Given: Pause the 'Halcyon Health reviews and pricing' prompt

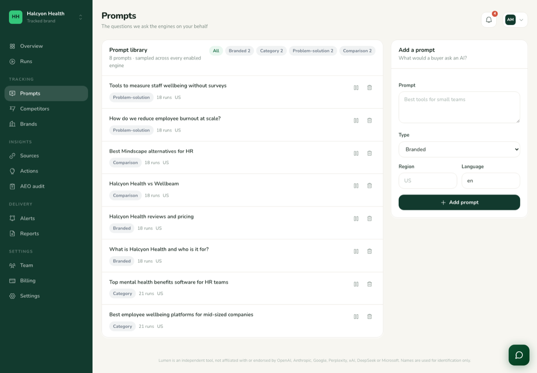Looking at the screenshot, I should 356,219.
